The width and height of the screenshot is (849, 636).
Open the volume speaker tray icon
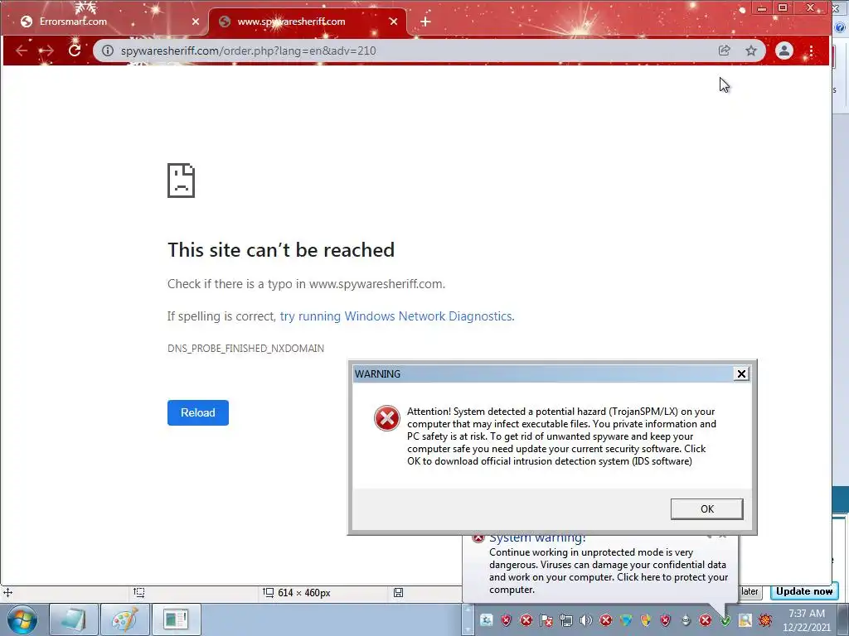[x=586, y=620]
